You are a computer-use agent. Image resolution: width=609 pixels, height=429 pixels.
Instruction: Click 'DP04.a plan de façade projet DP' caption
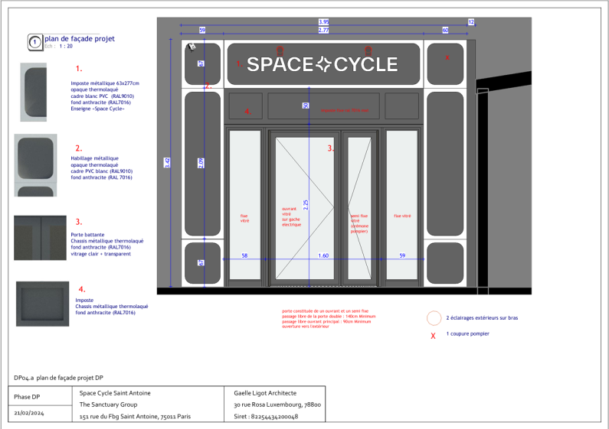[59, 378]
